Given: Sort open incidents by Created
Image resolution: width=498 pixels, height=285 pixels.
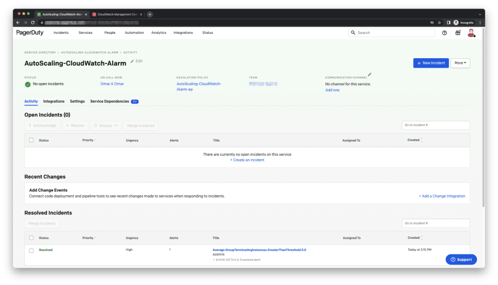Looking at the screenshot, I should [x=415, y=140].
